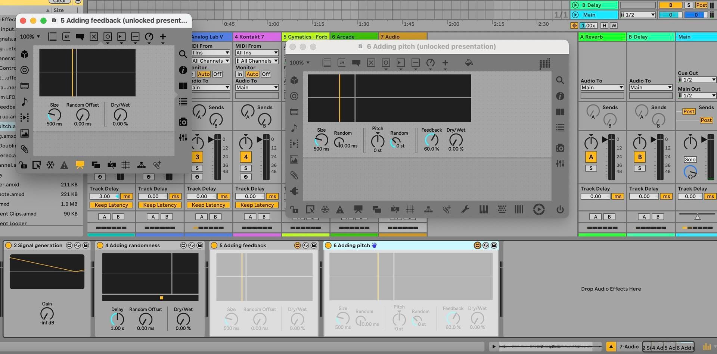Click the Track Delay field showing 3.00 ms
Viewport: 717px width, 354px height.
[x=105, y=196]
